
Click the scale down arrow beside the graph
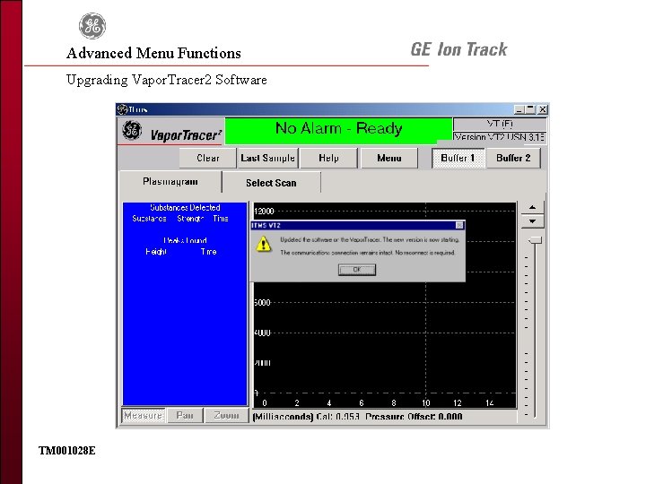click(x=532, y=221)
